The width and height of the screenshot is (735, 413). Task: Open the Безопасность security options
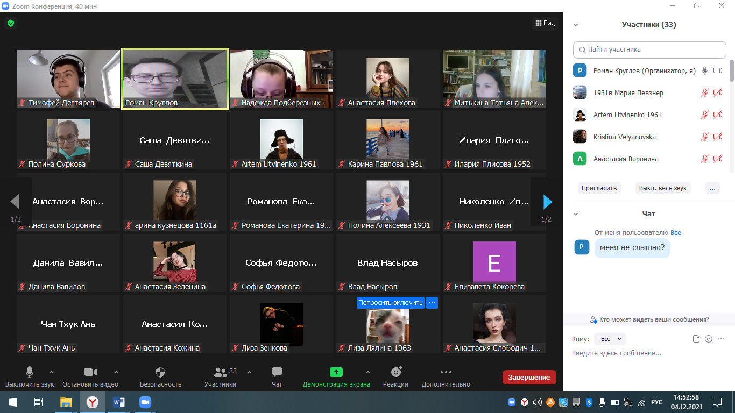(x=160, y=377)
